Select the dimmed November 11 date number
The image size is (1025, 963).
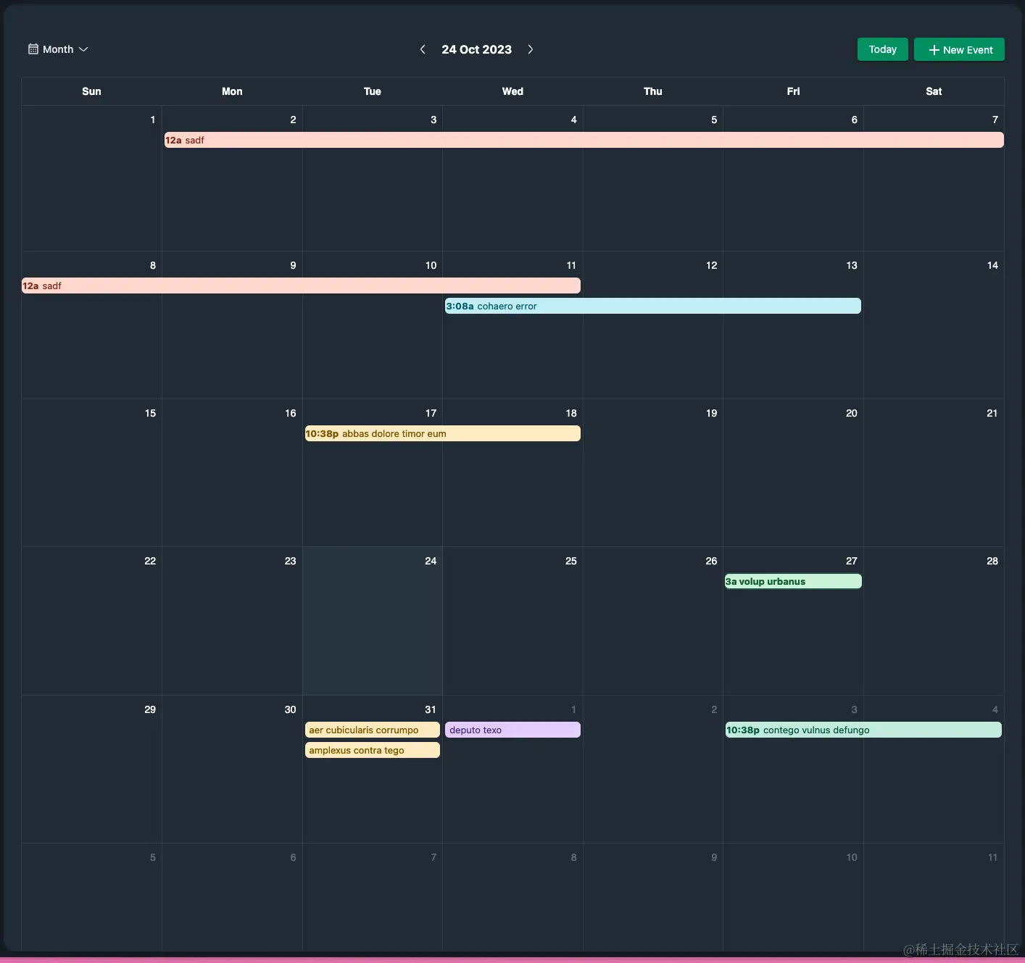coord(993,857)
